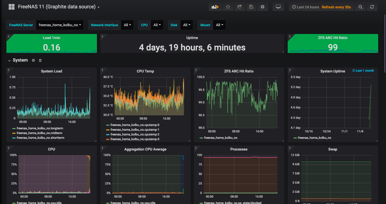
Task: Open the Network Interface All dropdown
Action: pyautogui.click(x=127, y=25)
